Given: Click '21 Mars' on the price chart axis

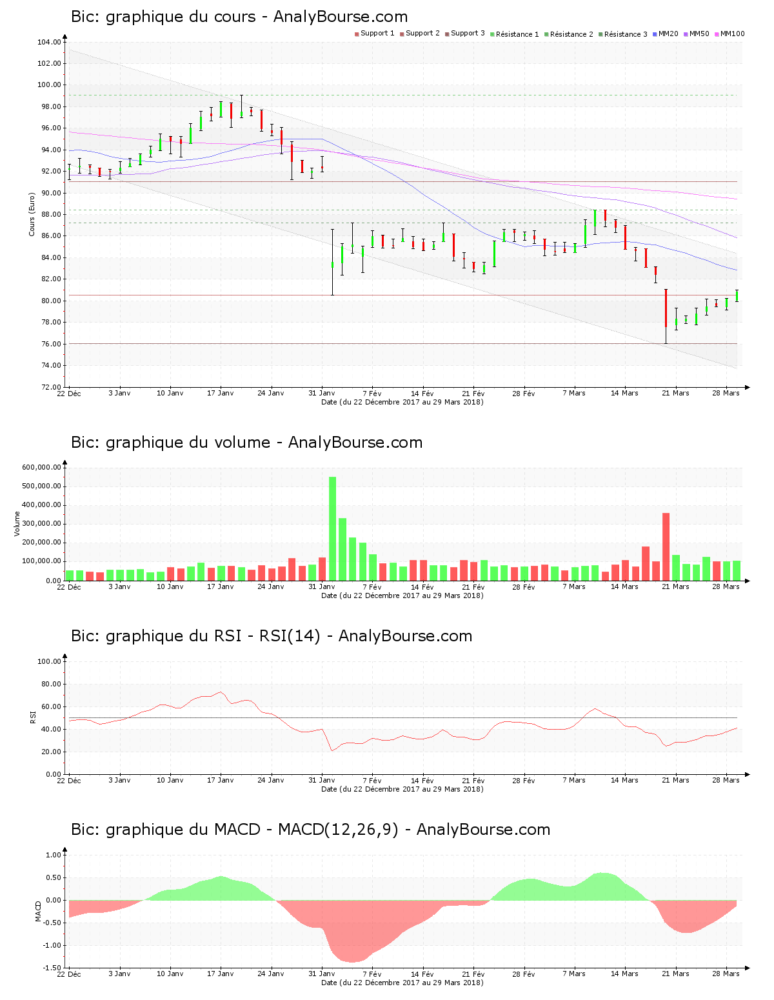Looking at the screenshot, I should [x=675, y=393].
